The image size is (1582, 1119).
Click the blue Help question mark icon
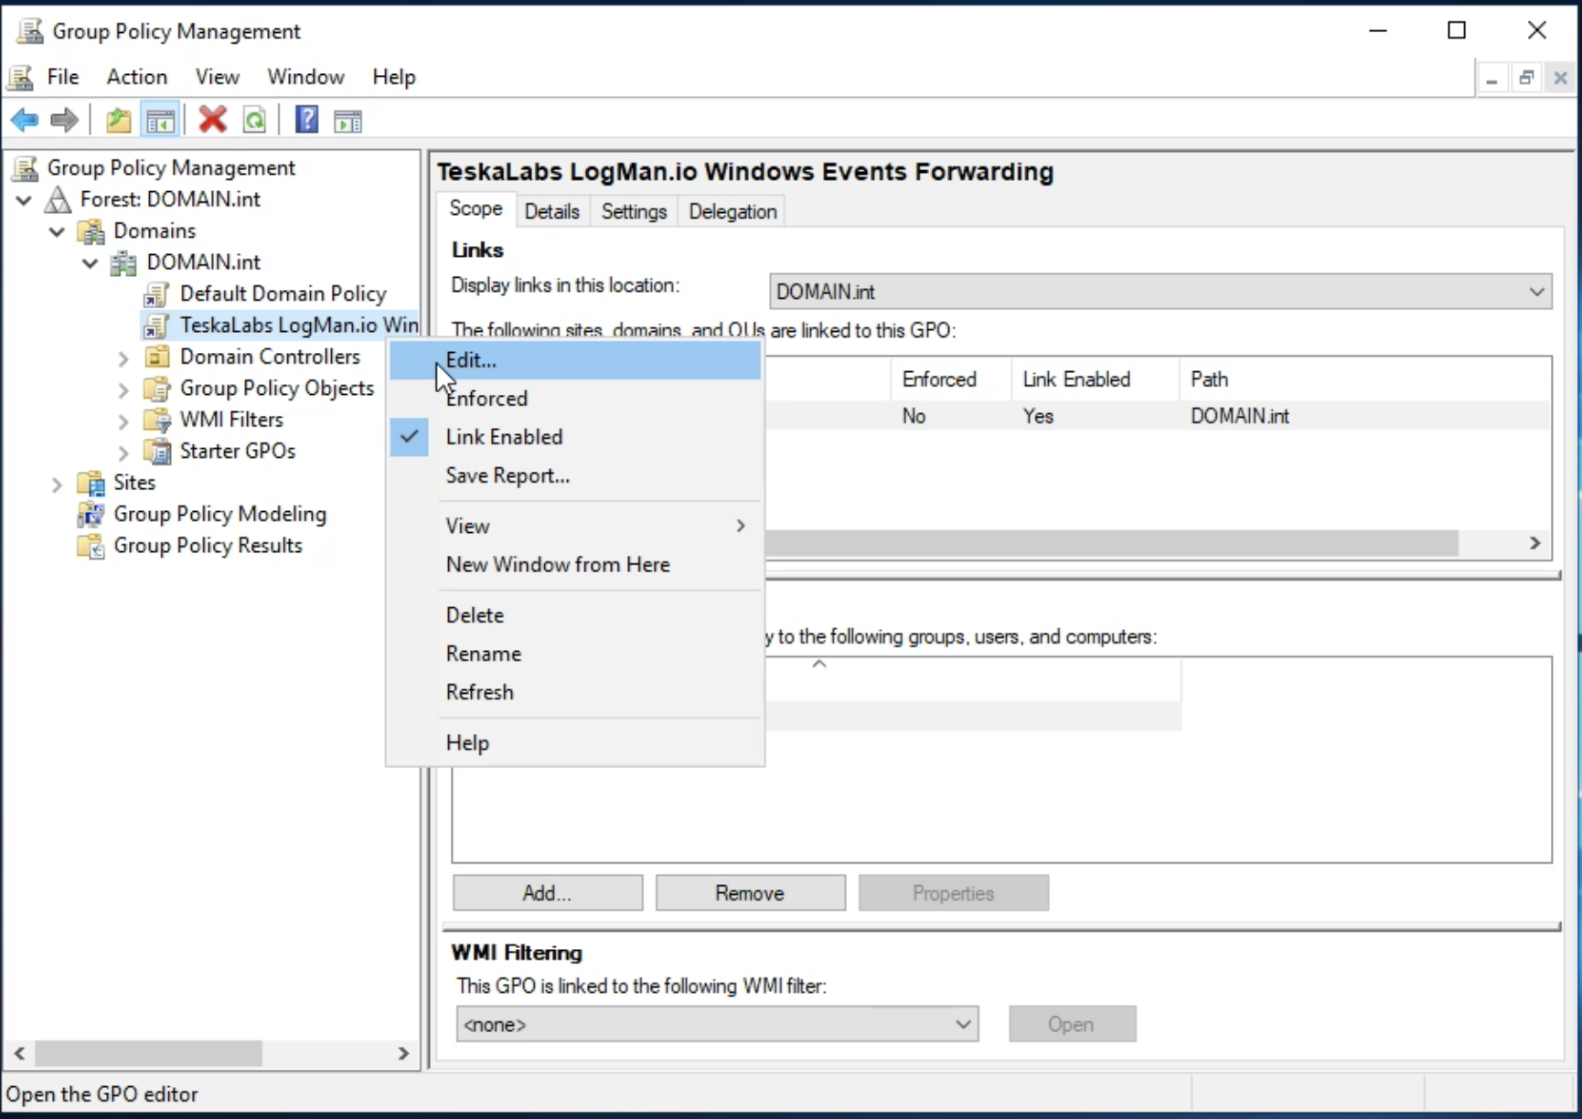coord(306,120)
